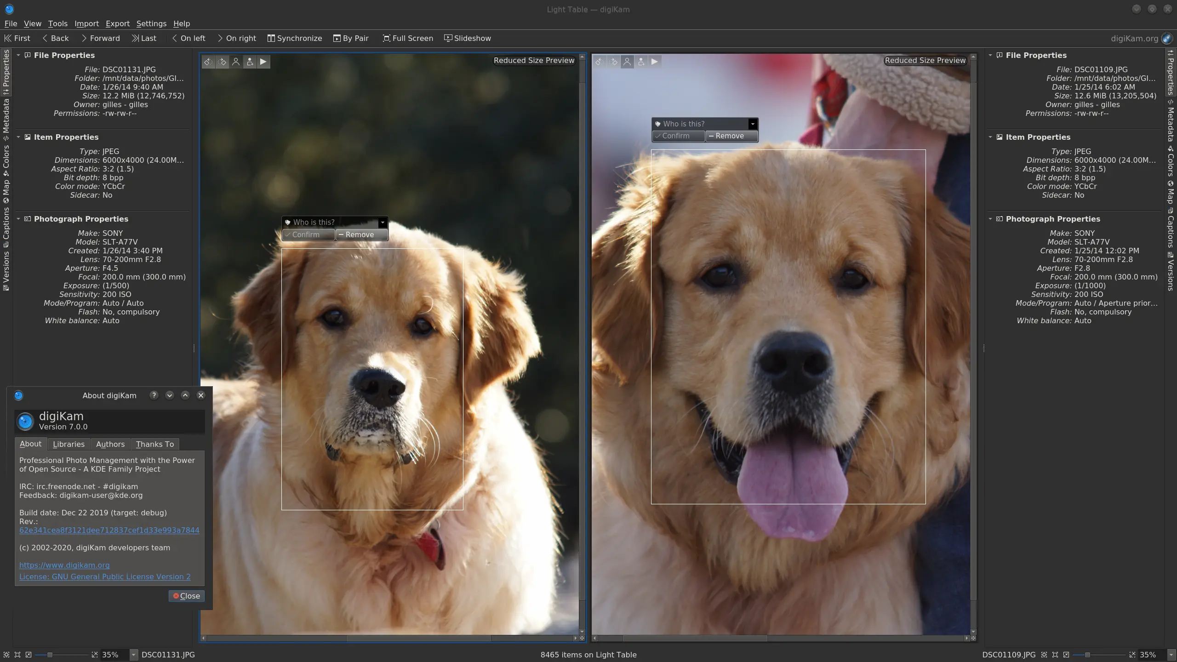Toggle face tags display on left preview
This screenshot has width=1177, height=662.
pos(236,62)
